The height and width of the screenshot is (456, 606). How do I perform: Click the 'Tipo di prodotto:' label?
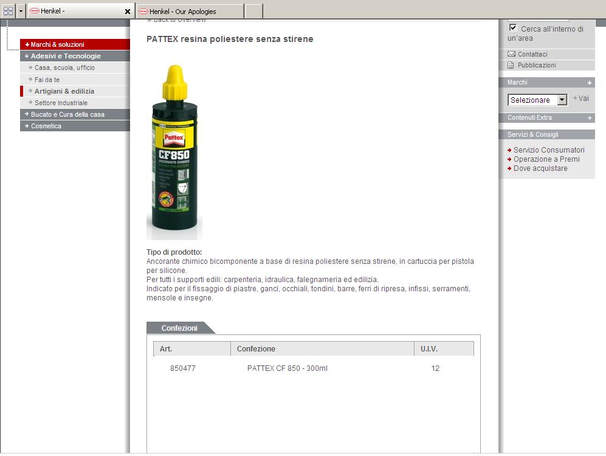point(174,252)
